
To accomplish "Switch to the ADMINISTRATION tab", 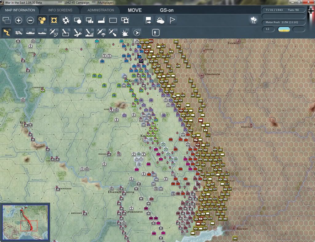I will pos(101,10).
